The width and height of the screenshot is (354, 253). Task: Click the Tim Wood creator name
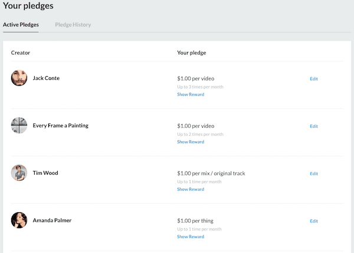coord(45,173)
